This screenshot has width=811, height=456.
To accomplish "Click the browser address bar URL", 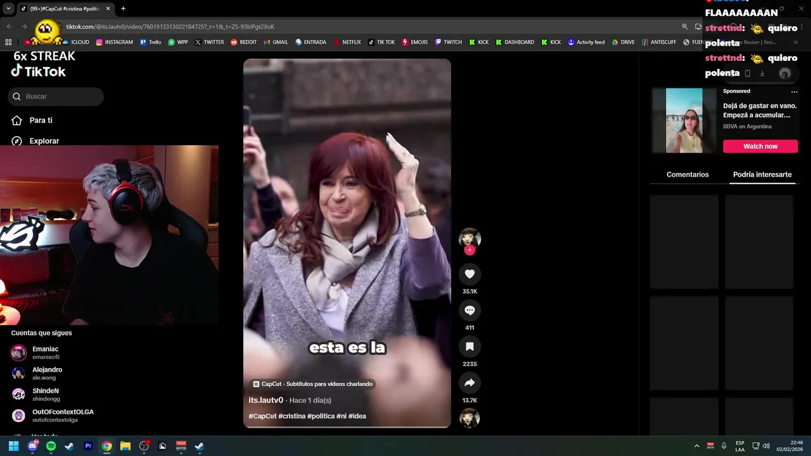I will pos(170,27).
